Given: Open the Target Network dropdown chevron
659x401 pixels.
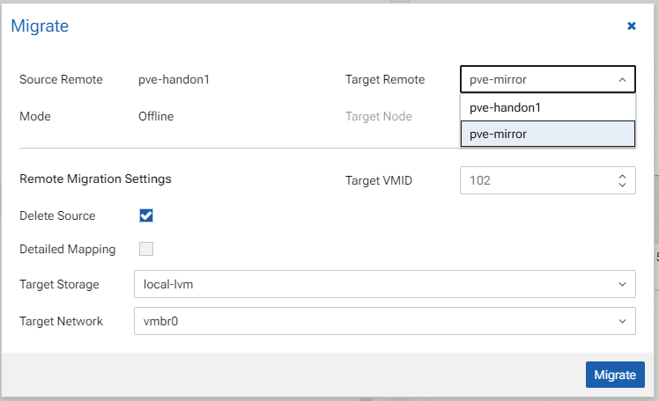Looking at the screenshot, I should pos(622,321).
